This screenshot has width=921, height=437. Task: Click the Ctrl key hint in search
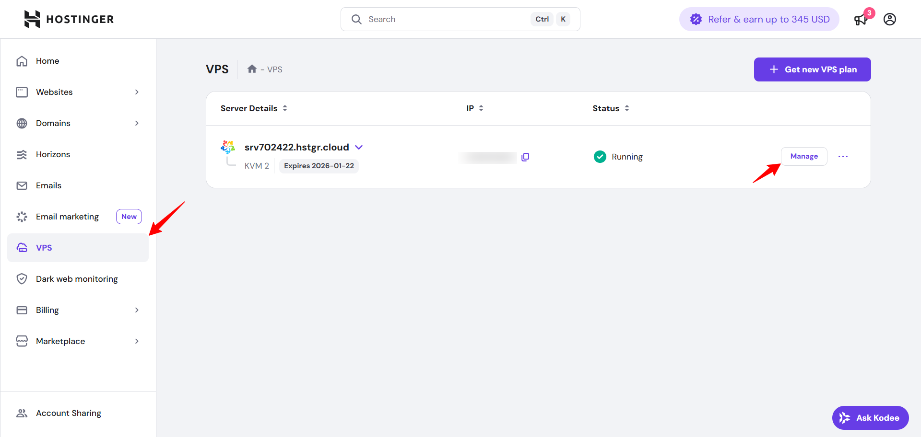pos(542,19)
